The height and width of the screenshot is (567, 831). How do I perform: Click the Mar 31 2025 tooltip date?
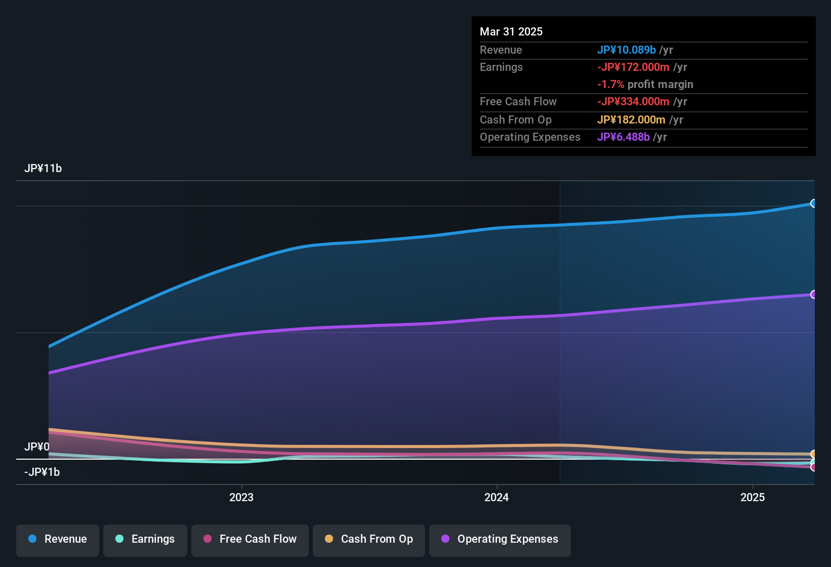click(x=511, y=32)
